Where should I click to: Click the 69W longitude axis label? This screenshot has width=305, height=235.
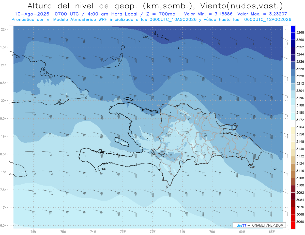click(x=242, y=232)
